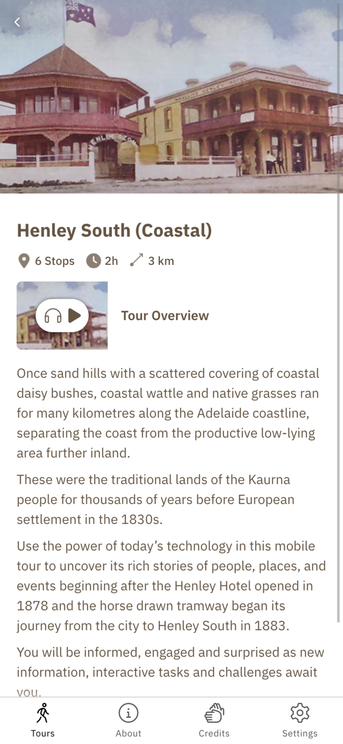Switch to the Tours tab label
Image resolution: width=343 pixels, height=744 pixels.
tap(43, 733)
